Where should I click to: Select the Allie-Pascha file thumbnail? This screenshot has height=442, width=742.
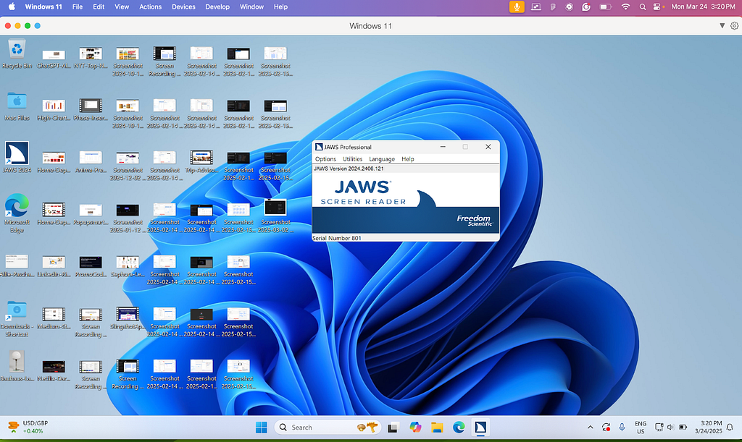tap(17, 266)
